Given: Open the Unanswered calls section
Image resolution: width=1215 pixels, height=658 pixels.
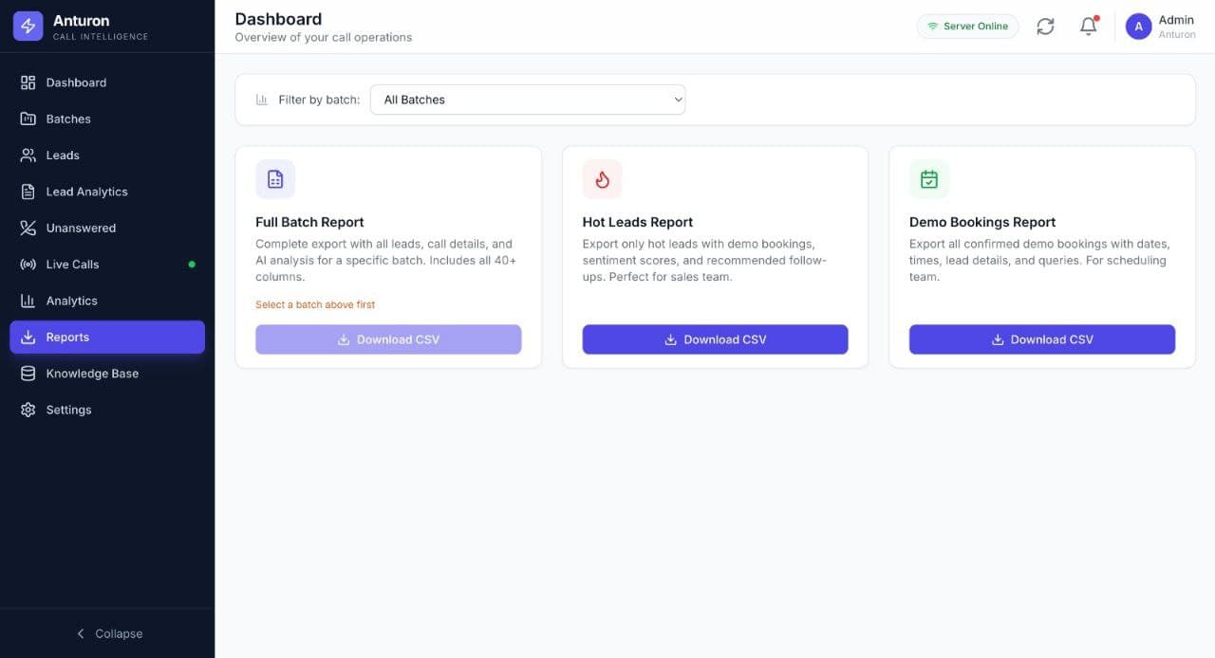Looking at the screenshot, I should 81,228.
